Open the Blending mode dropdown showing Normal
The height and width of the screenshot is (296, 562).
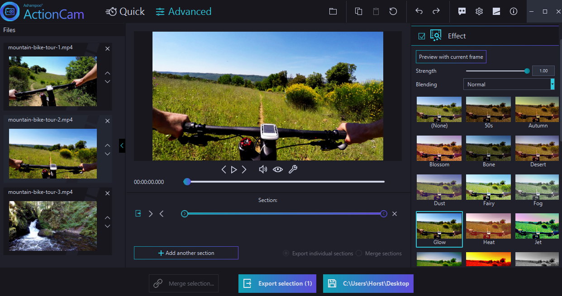[x=509, y=84]
